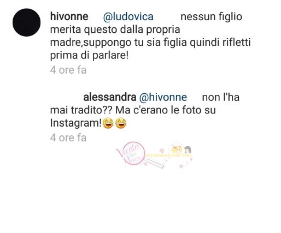
Task: Open hivonne's black profile avatar
Action: pos(26,22)
